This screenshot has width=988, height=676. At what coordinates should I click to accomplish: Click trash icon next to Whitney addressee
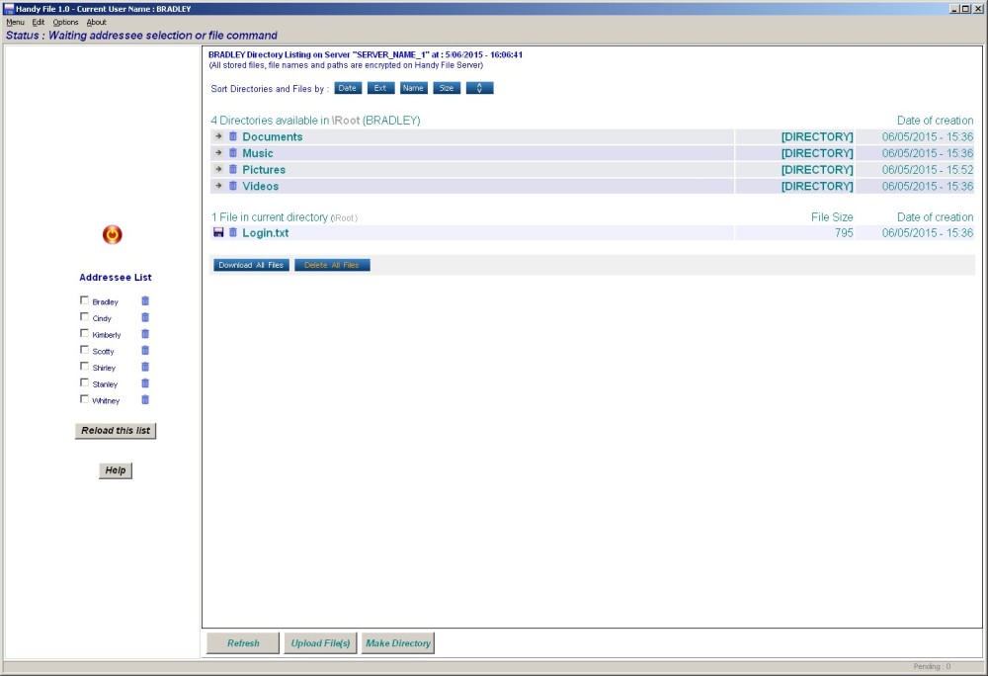coord(145,399)
